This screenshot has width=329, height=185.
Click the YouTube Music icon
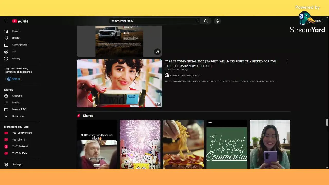click(6, 146)
